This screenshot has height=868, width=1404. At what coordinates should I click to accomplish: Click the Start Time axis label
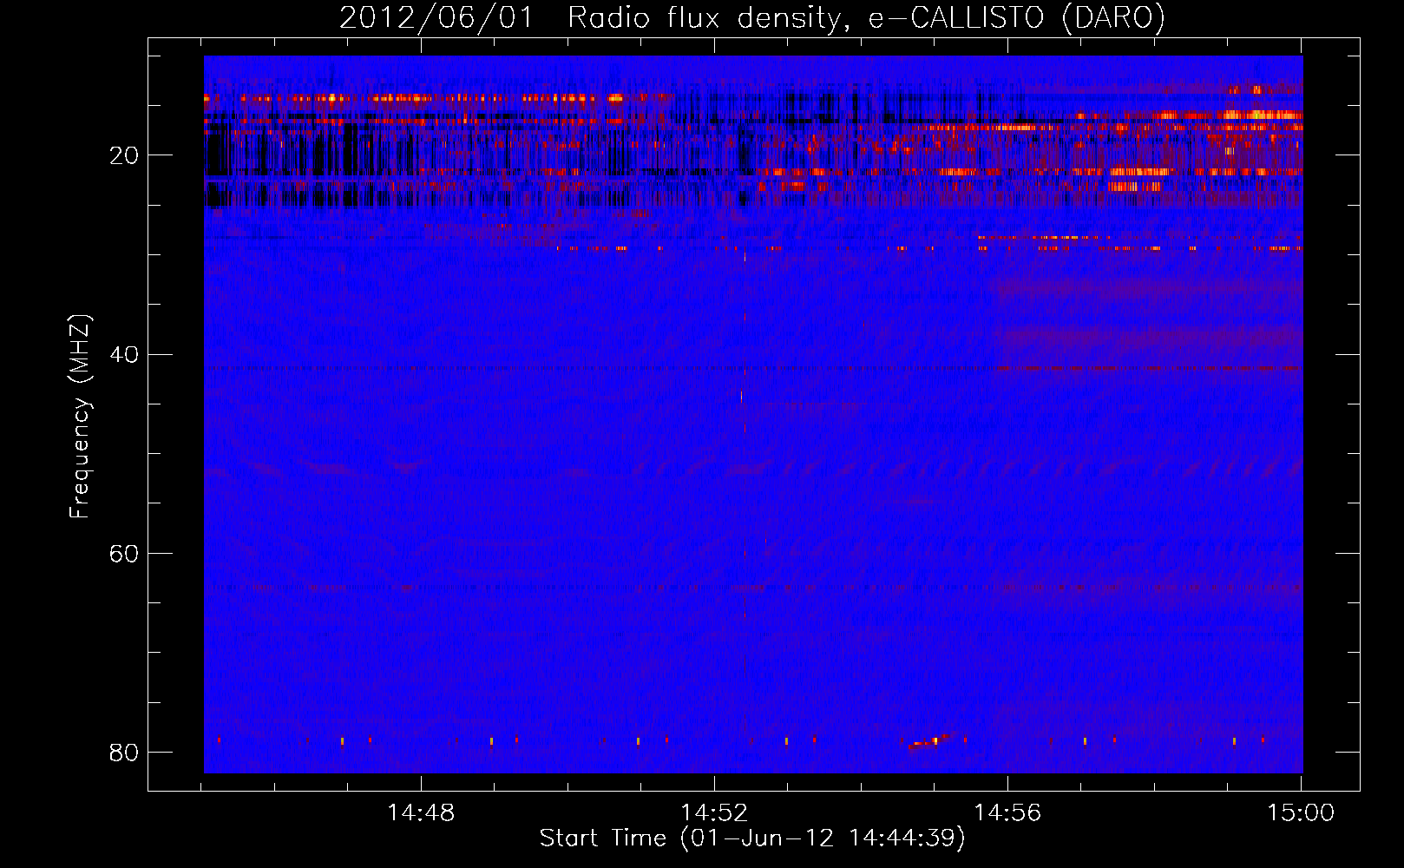point(752,838)
